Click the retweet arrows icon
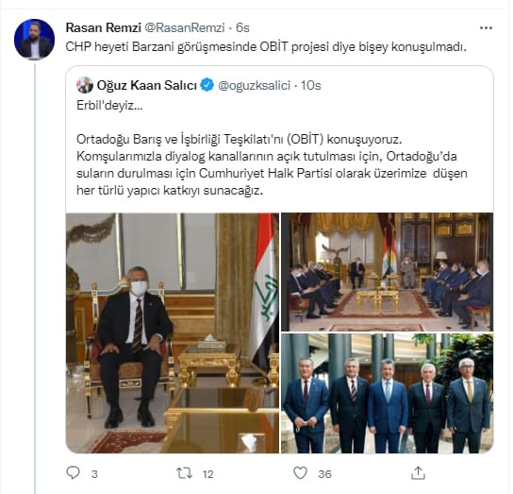The image size is (513, 494). coord(185,473)
